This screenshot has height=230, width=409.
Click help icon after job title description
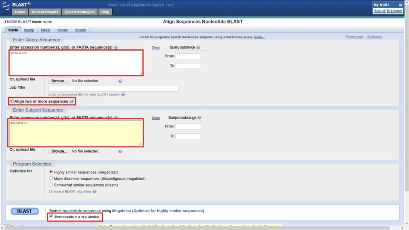pos(123,95)
